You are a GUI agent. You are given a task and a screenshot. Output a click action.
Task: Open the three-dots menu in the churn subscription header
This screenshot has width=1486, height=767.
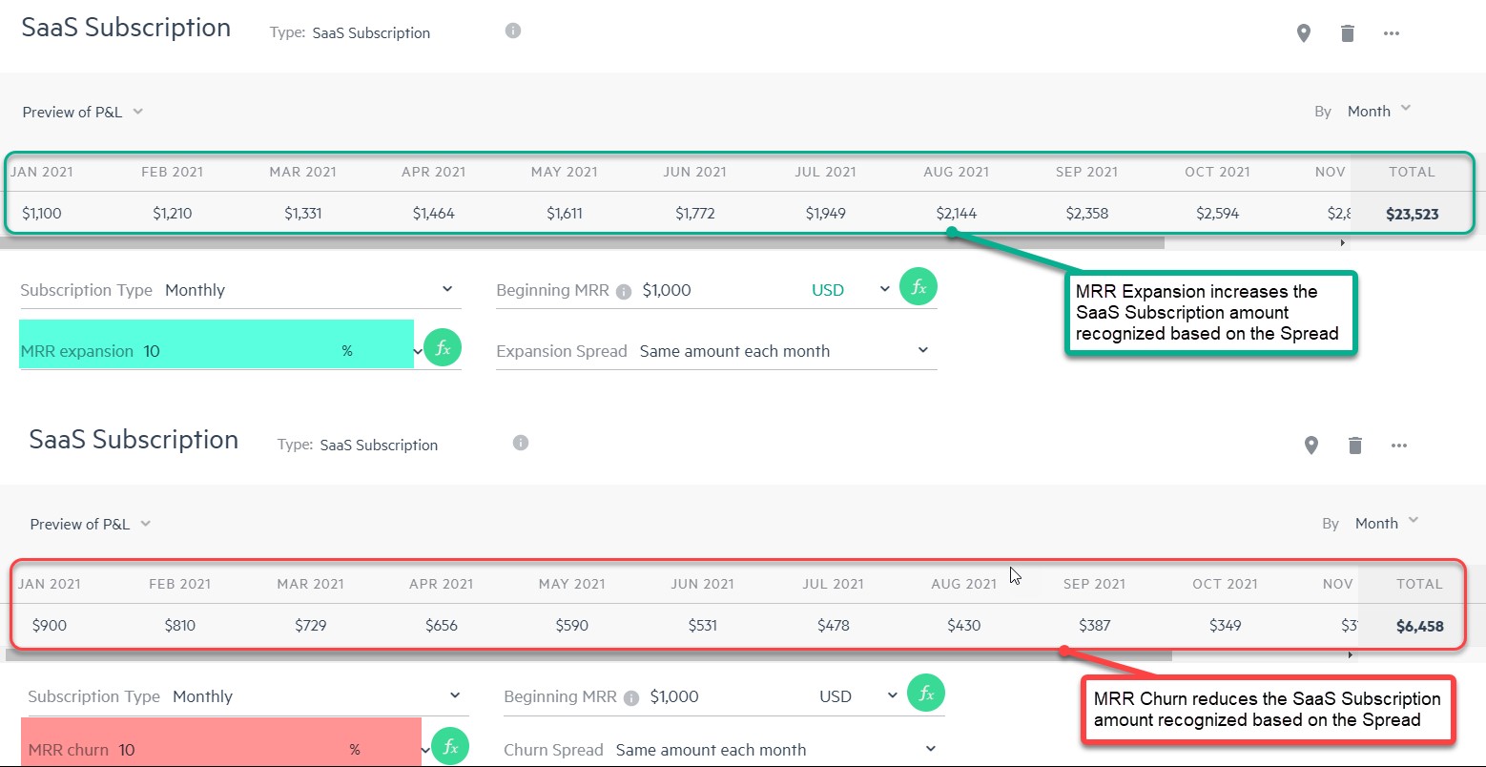click(x=1399, y=446)
